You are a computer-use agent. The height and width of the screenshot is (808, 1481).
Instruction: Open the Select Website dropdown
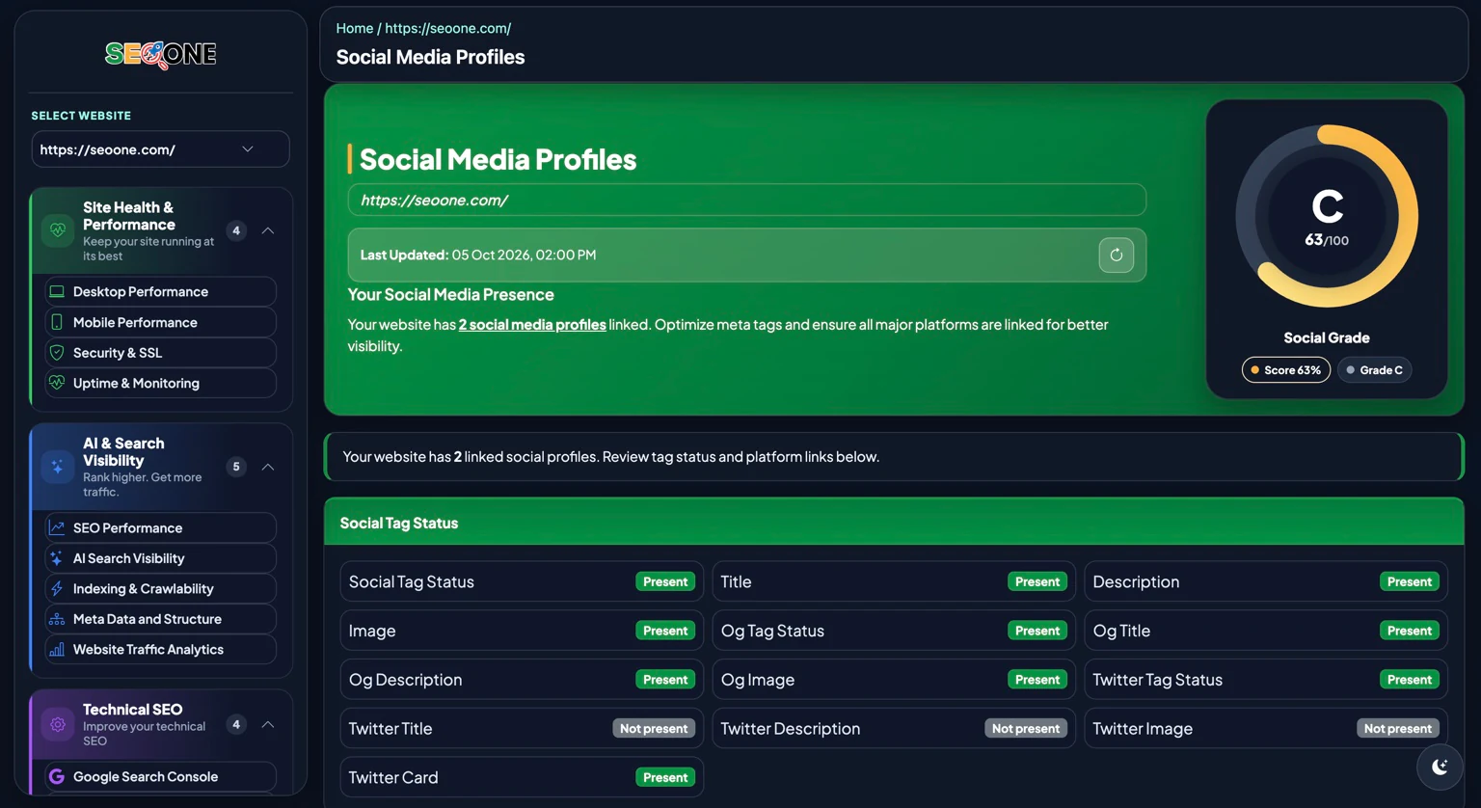(161, 149)
